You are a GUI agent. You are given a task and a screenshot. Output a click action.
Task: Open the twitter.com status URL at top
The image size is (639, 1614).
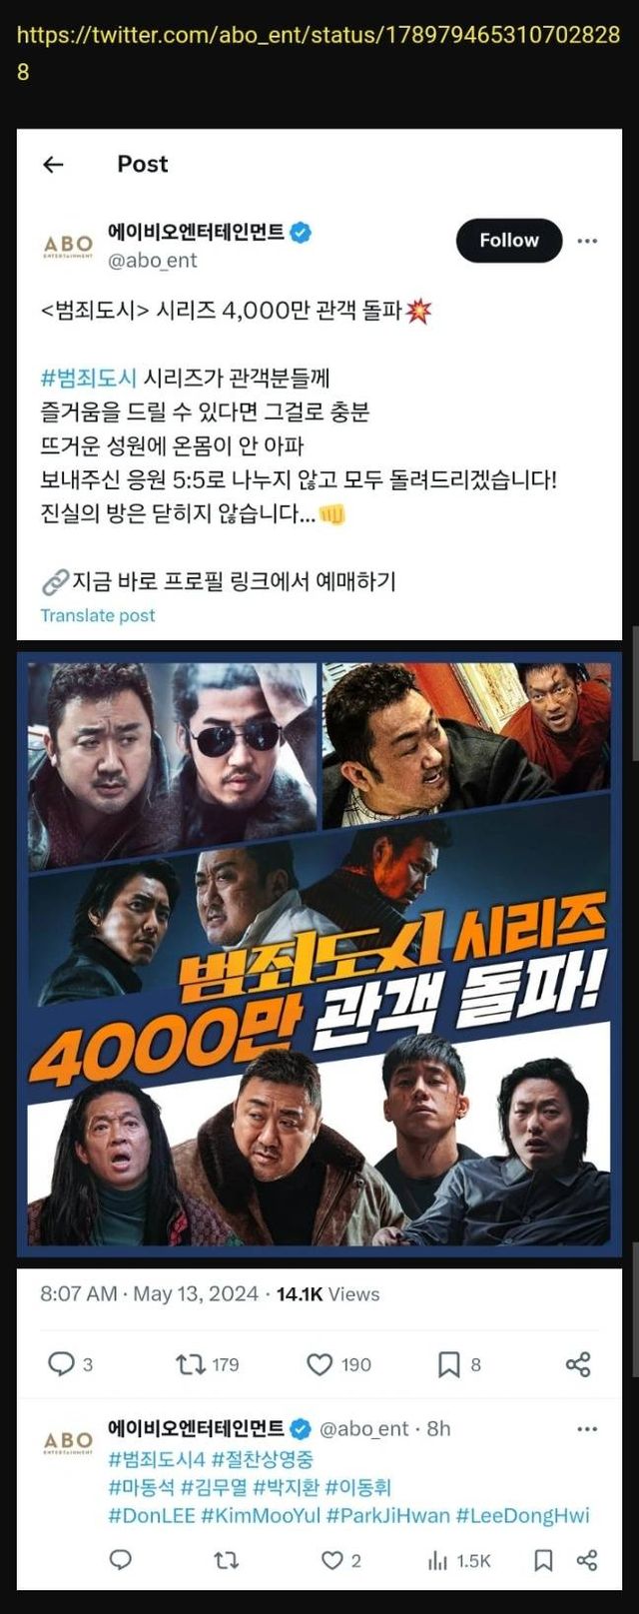click(x=319, y=53)
